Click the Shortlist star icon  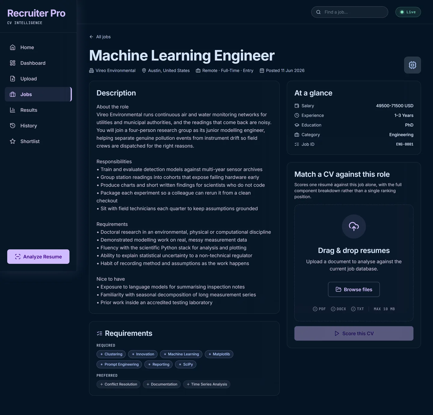(13, 141)
